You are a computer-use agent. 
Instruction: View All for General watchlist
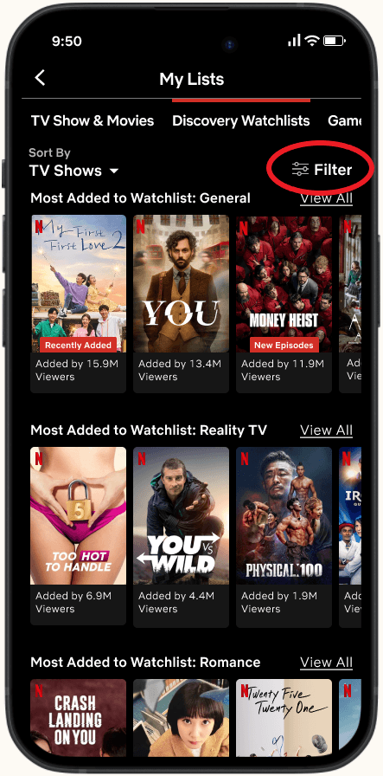326,198
